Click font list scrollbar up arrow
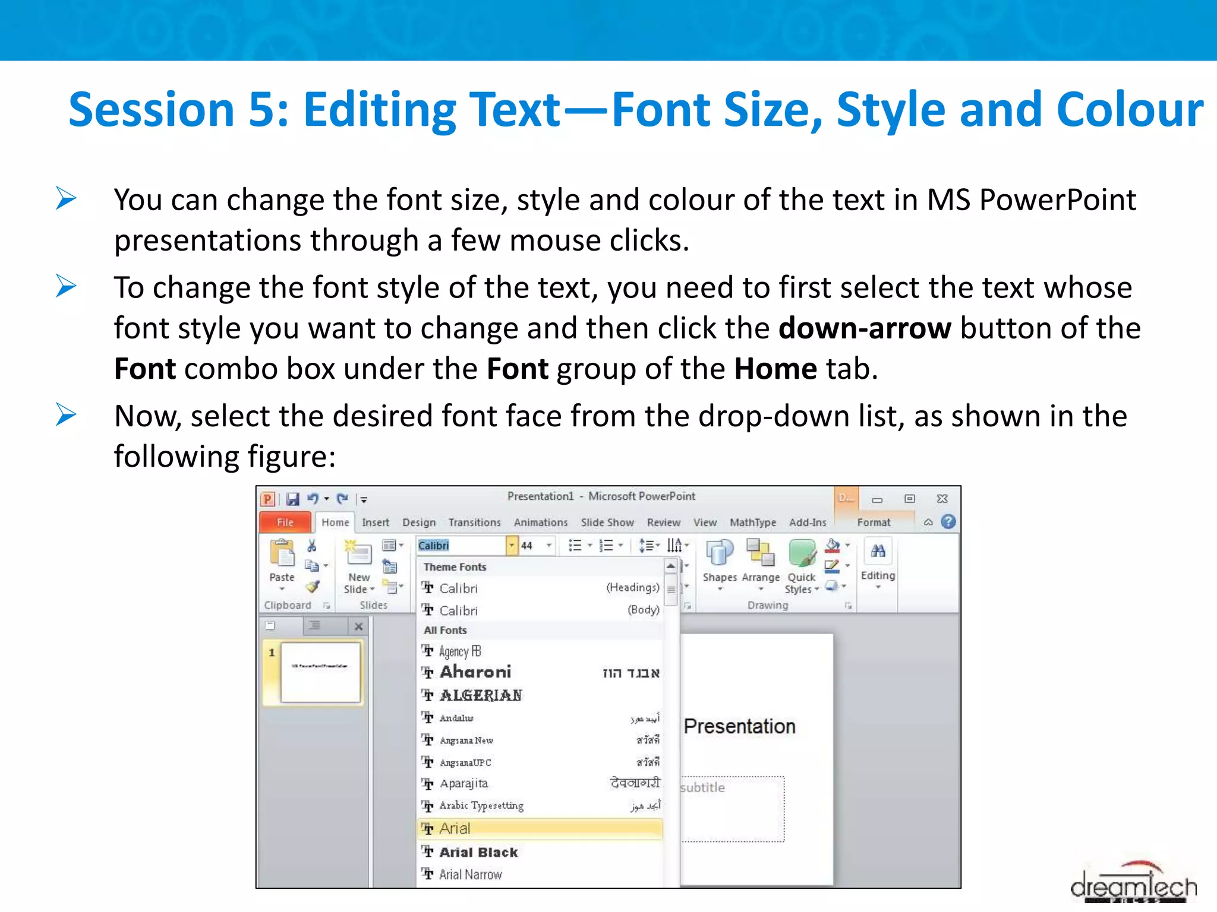 click(x=670, y=566)
